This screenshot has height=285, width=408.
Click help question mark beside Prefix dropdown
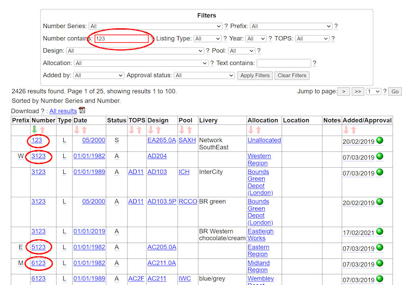(x=336, y=27)
